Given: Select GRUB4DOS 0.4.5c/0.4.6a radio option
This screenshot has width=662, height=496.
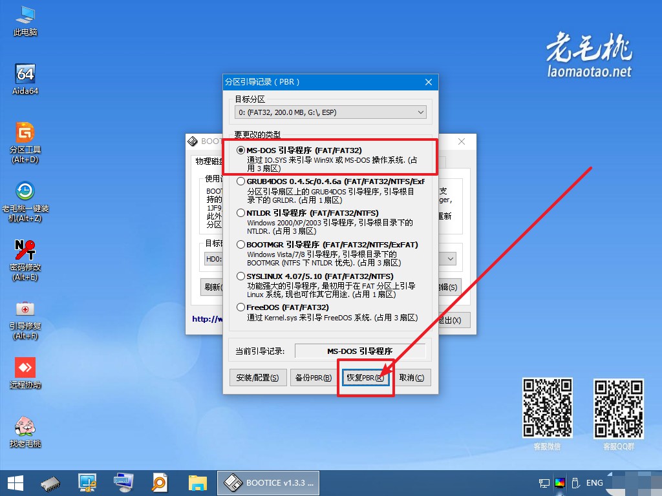Looking at the screenshot, I should tap(240, 181).
